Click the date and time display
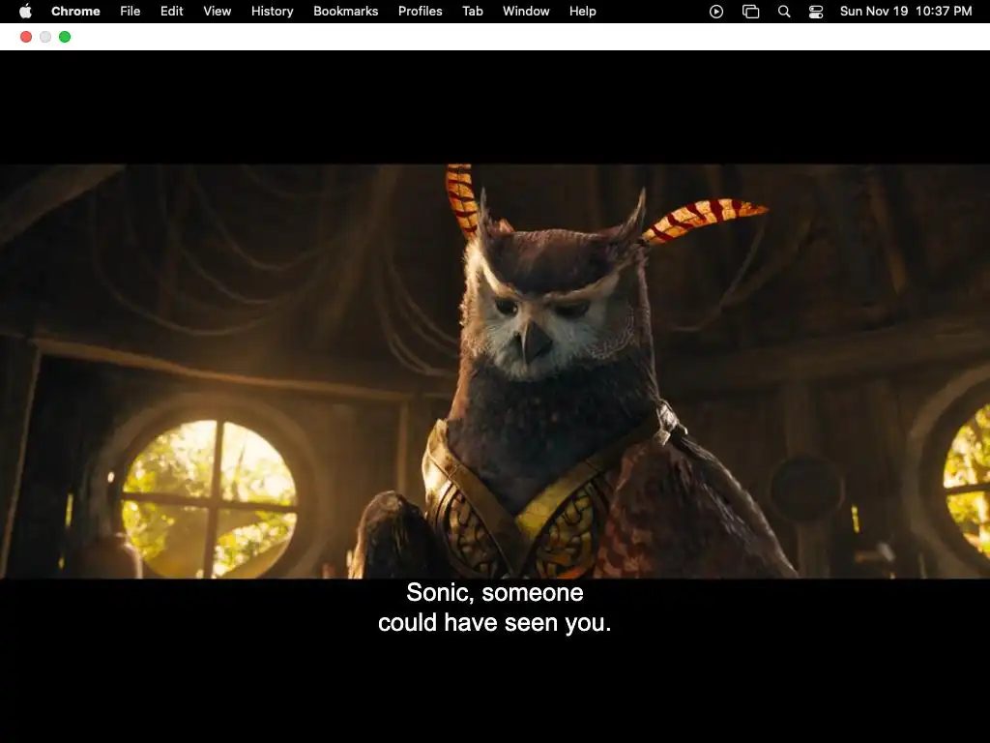This screenshot has width=990, height=743. point(905,12)
